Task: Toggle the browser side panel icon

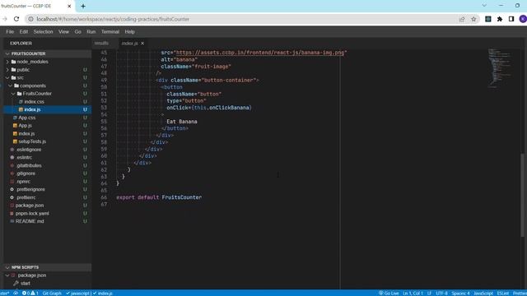Action: [x=511, y=19]
